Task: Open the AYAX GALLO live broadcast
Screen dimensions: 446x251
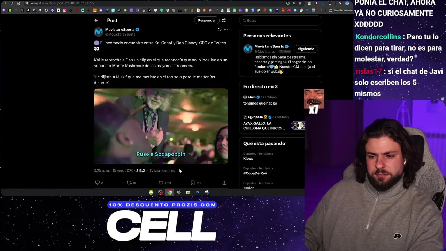Action: (x=264, y=126)
